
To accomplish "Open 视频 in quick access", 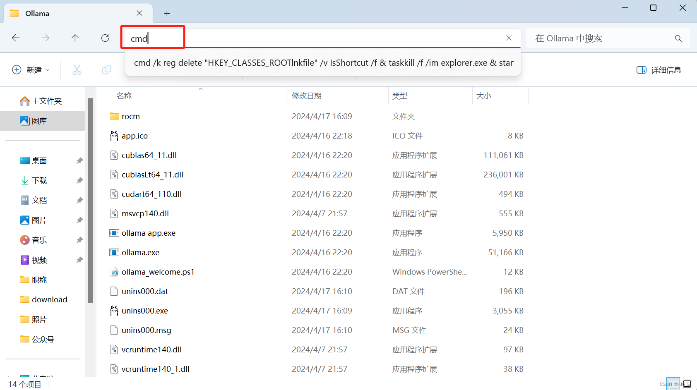I will pyautogui.click(x=39, y=260).
